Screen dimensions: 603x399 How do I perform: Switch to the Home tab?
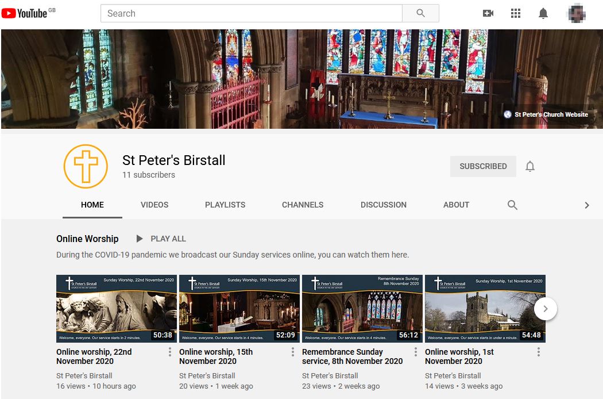pyautogui.click(x=92, y=205)
